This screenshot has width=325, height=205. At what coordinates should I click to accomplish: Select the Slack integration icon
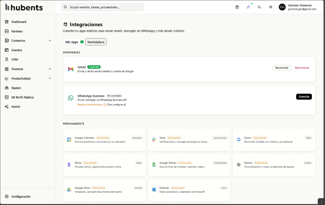click(154, 139)
